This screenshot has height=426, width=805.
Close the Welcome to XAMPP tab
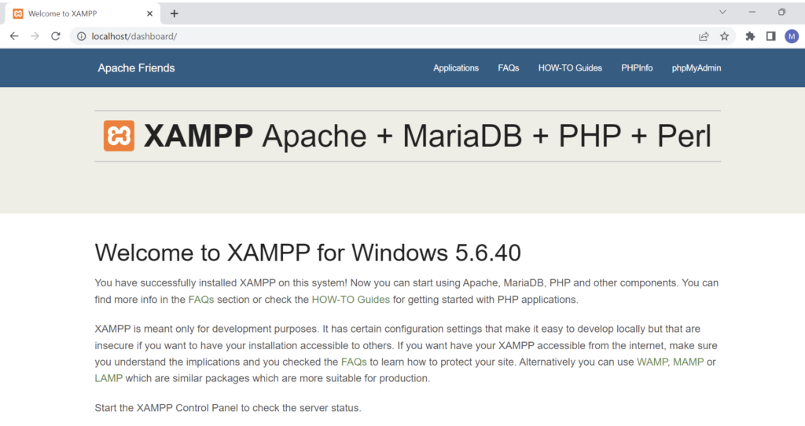point(150,13)
